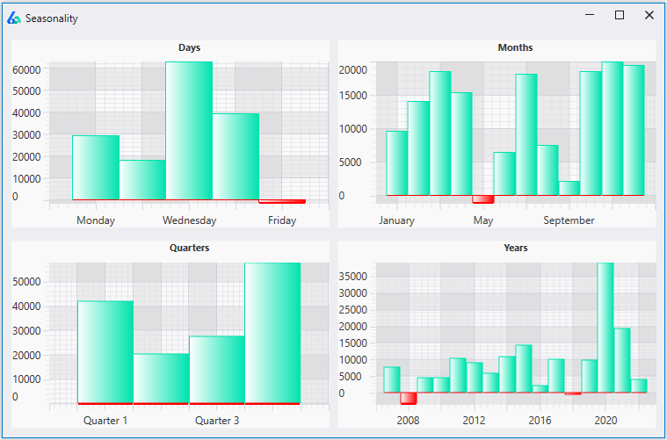This screenshot has width=667, height=440.
Task: Click the Quarters chart title
Action: 189,249
